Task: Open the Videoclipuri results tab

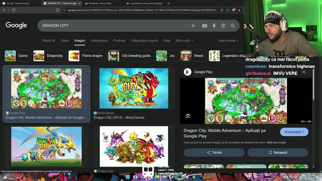Action: [x=99, y=40]
